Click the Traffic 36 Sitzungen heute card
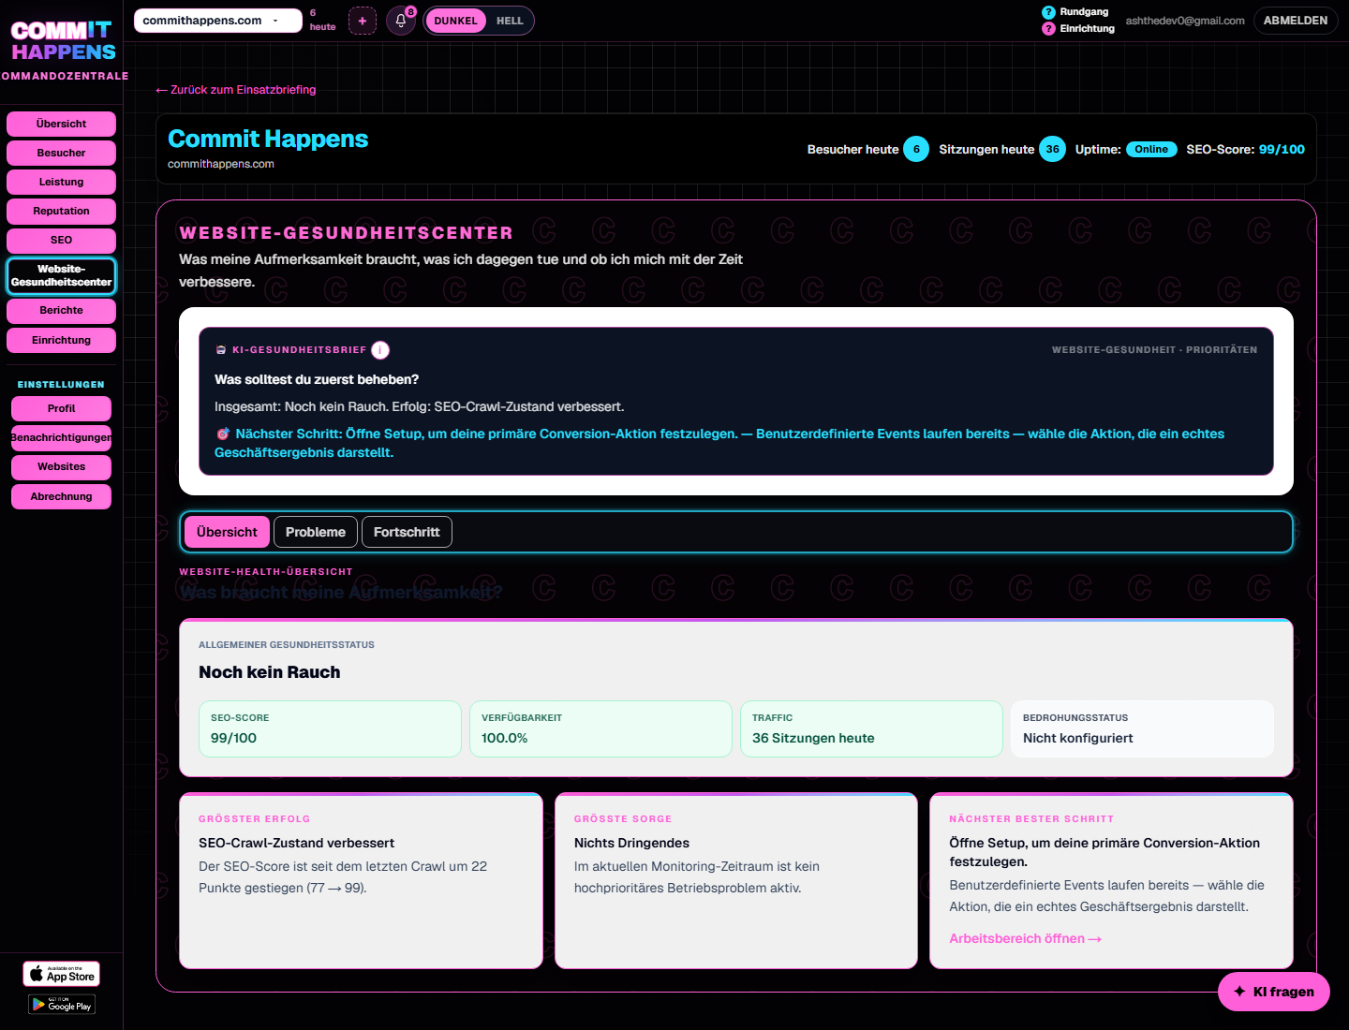This screenshot has width=1349, height=1030. (871, 728)
